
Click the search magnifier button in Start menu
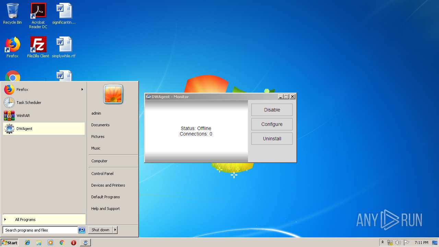[82, 230]
